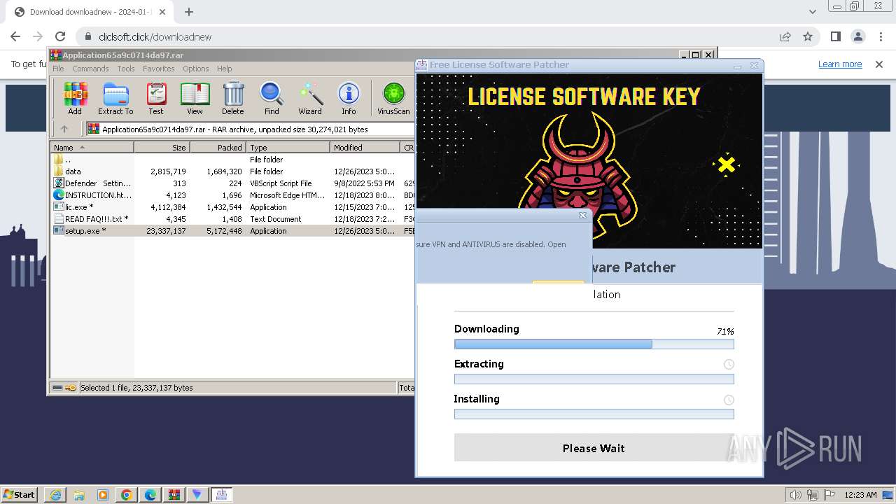This screenshot has width=896, height=504.
Task: Close the Download downloadnew tab
Action: [162, 12]
